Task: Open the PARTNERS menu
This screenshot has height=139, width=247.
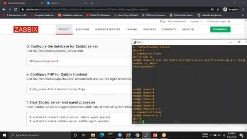Action: click(149, 29)
